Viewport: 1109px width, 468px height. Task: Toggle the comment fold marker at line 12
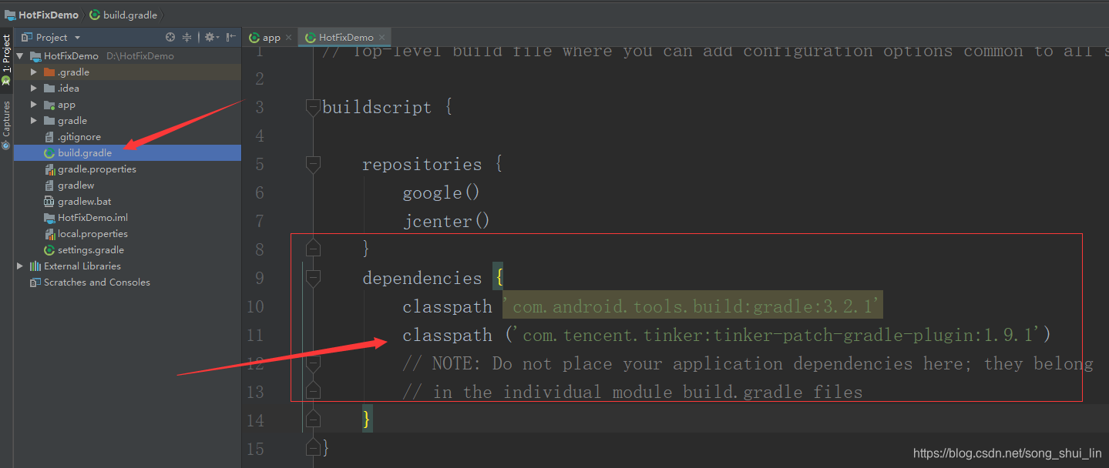313,363
